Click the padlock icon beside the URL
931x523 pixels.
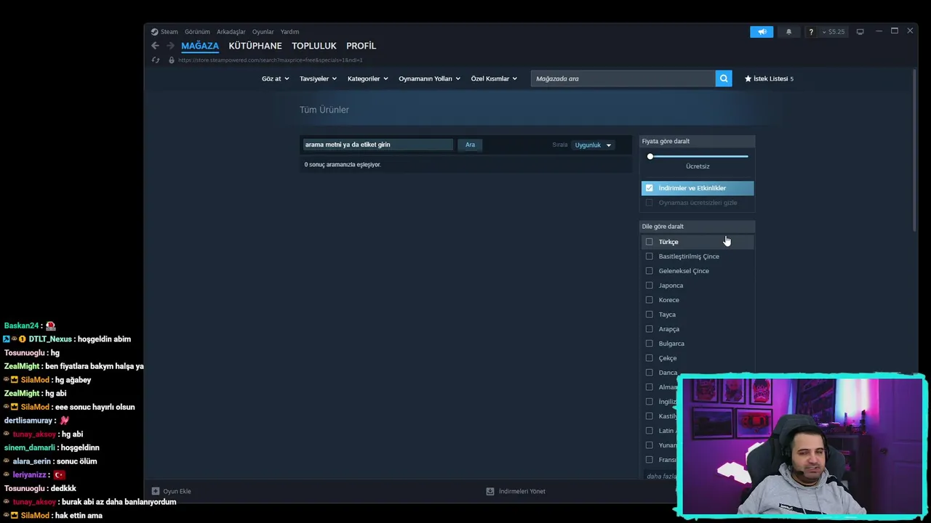click(x=172, y=60)
